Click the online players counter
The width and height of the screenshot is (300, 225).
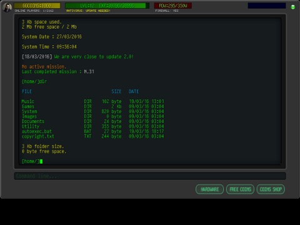(34, 11)
